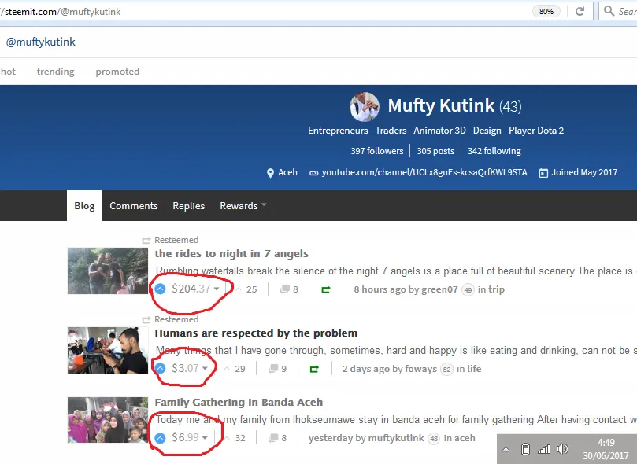
Task: Click the search magnifier icon in browser
Action: pyautogui.click(x=609, y=11)
